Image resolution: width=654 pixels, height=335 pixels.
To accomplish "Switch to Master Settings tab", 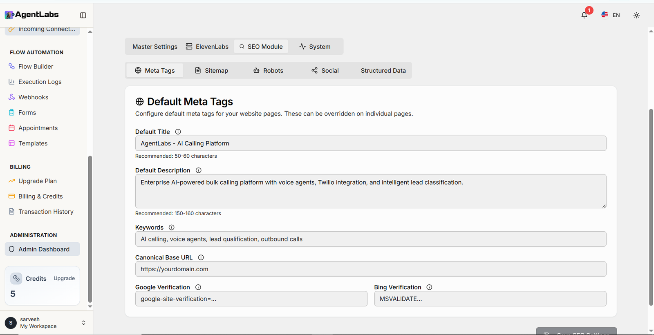I will click(155, 47).
